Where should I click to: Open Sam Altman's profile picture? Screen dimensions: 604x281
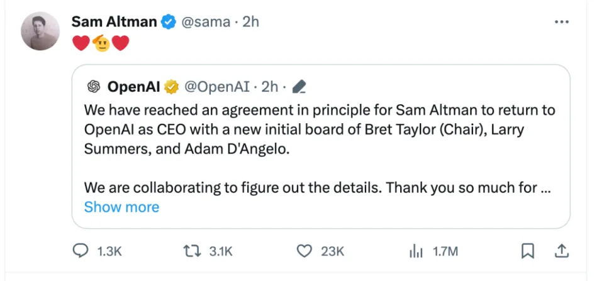pos(42,31)
